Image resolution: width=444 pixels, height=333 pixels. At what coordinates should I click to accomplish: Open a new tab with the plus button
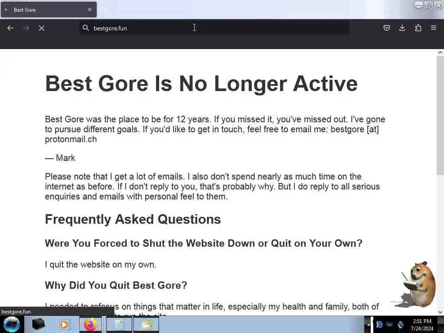coord(106,10)
